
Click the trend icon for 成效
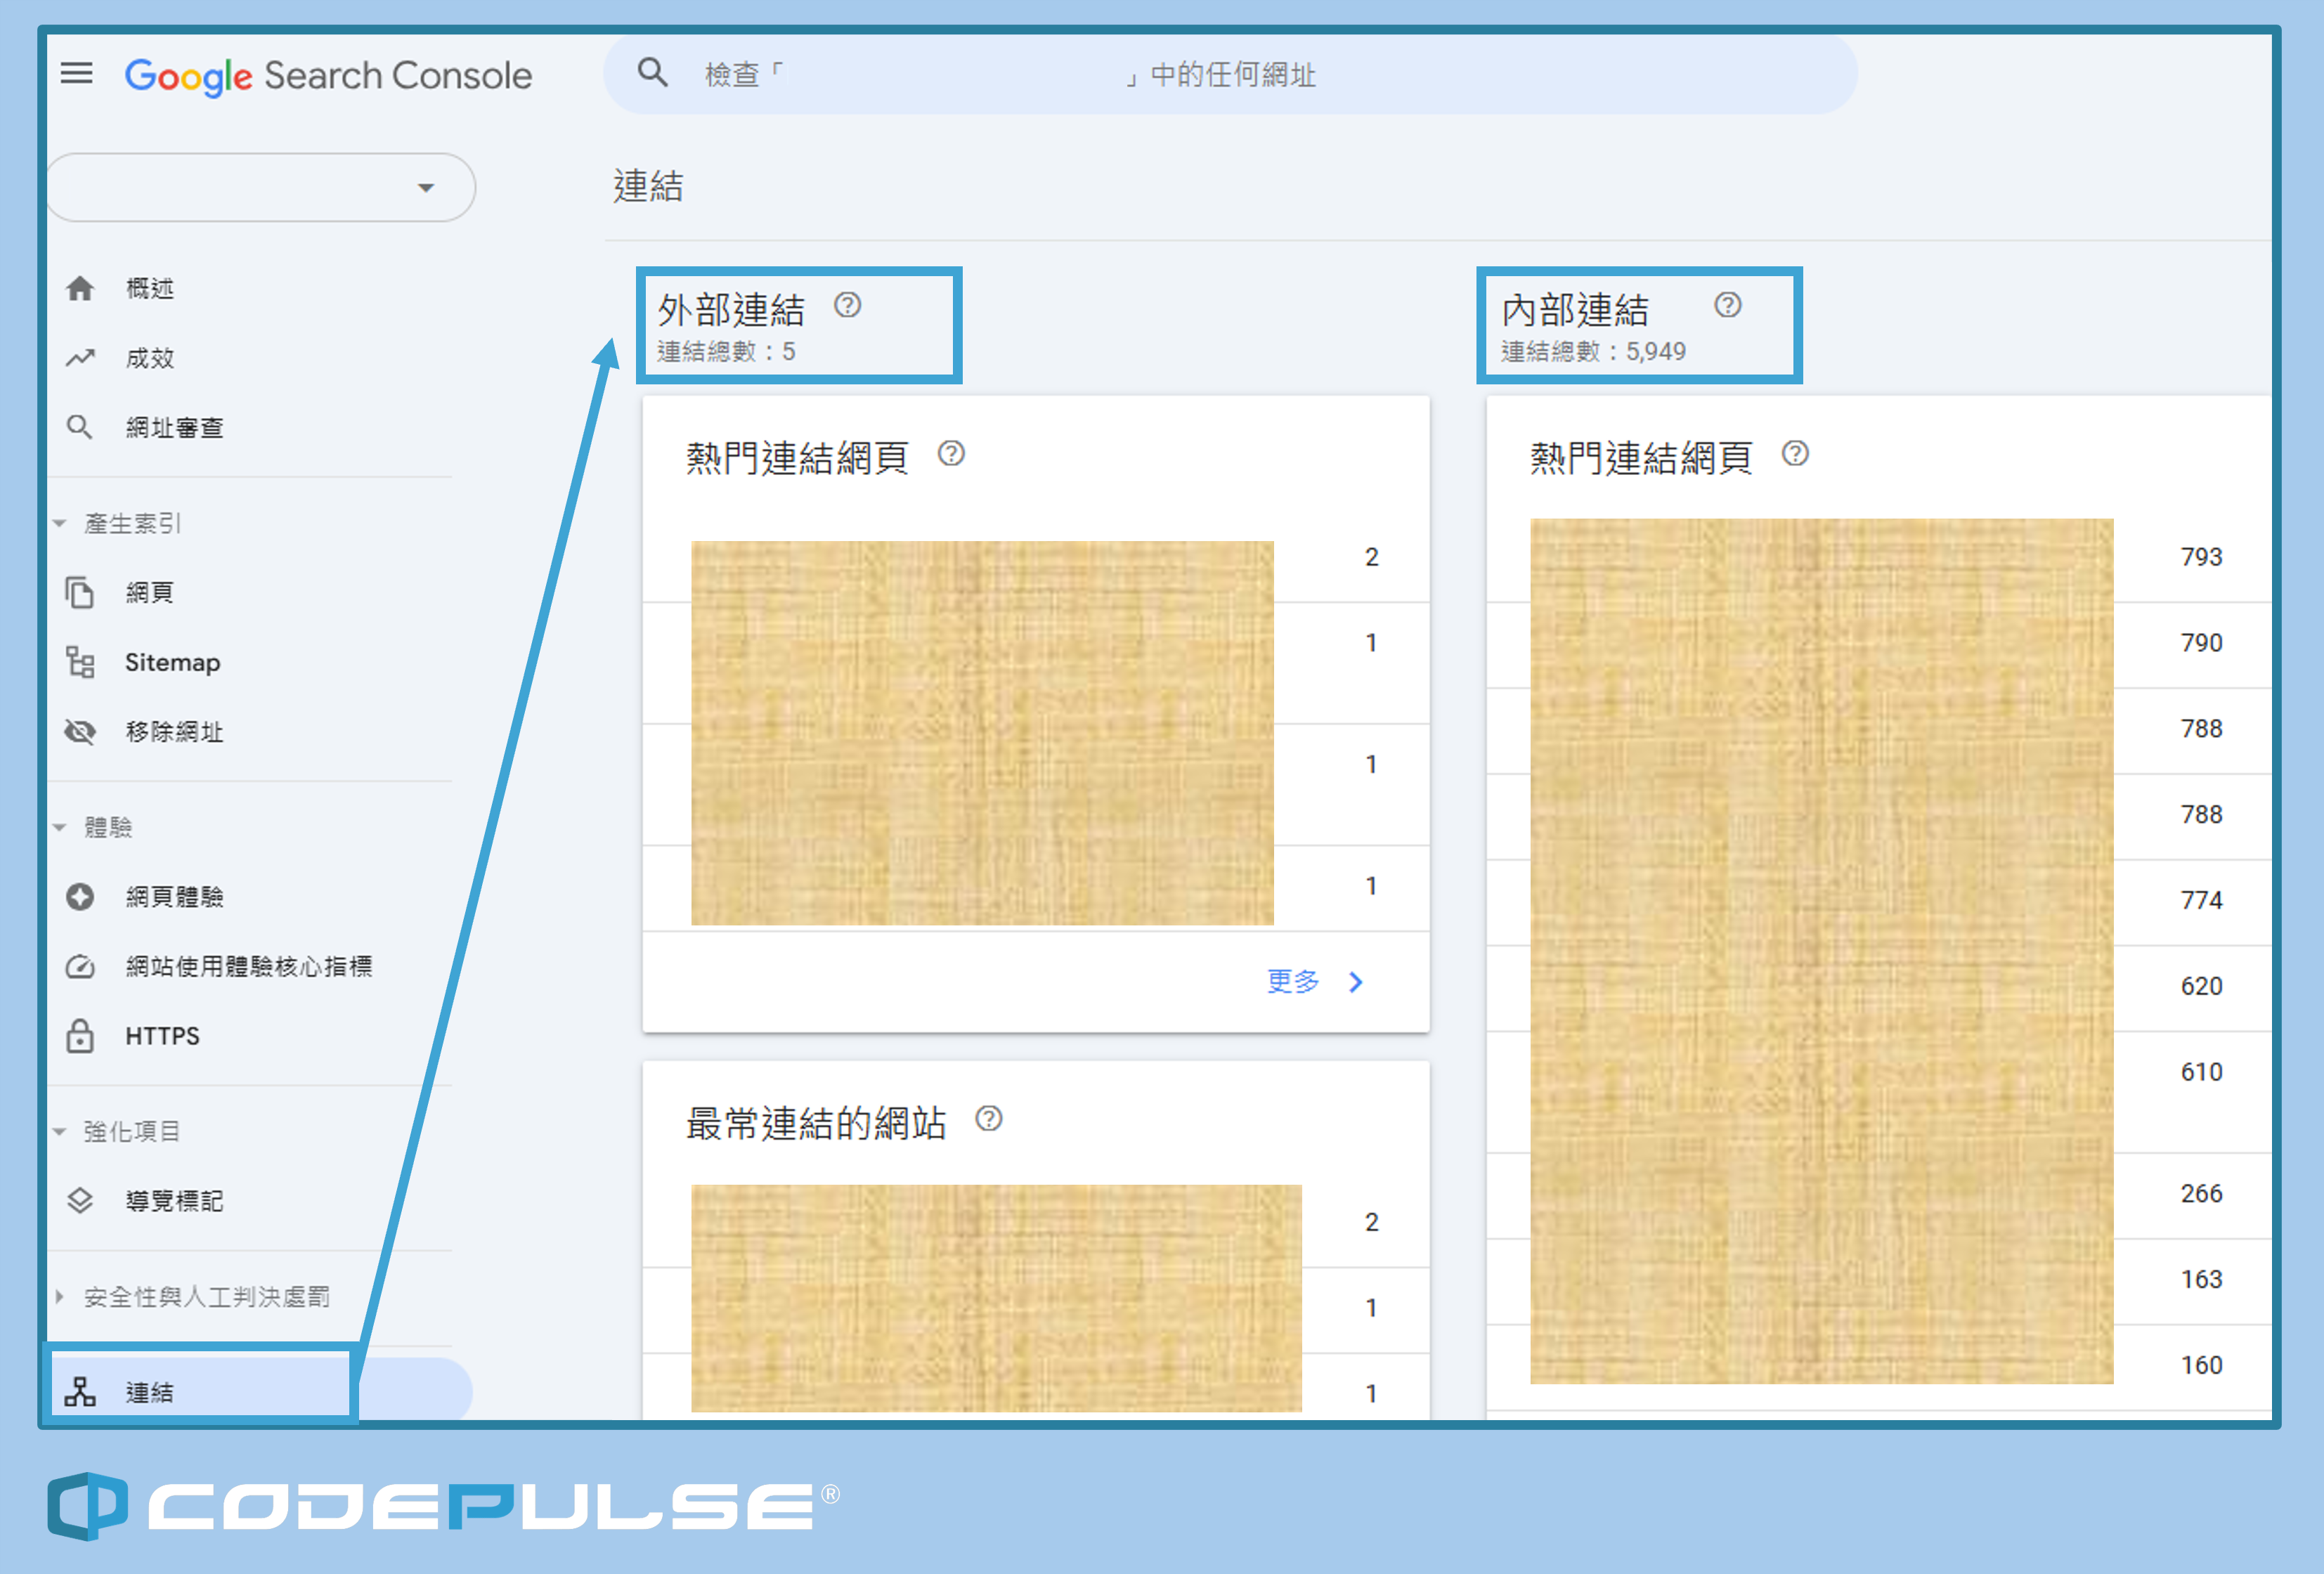tap(80, 358)
